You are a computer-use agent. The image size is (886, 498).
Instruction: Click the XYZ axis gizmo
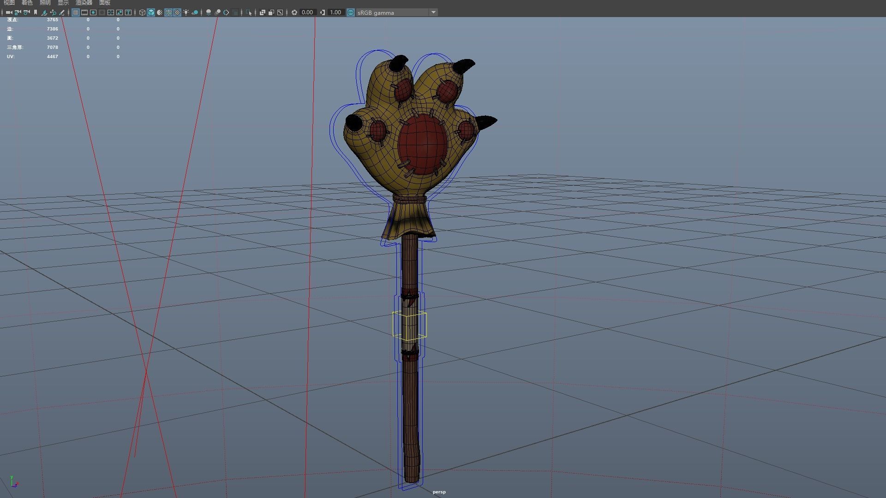click(14, 482)
